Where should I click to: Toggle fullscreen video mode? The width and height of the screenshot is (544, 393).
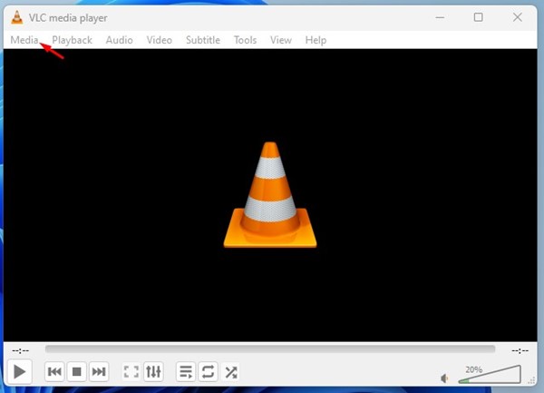click(131, 372)
